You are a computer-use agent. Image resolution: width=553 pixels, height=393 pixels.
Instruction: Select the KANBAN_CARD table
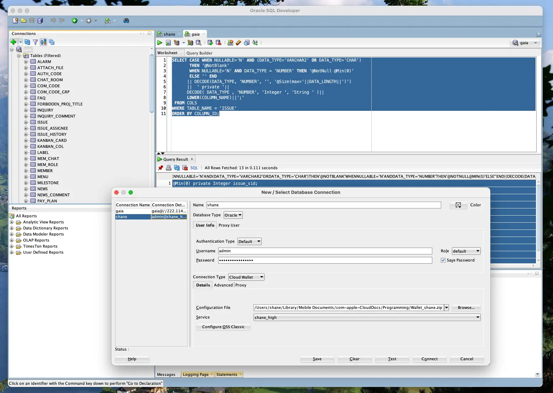click(x=52, y=140)
